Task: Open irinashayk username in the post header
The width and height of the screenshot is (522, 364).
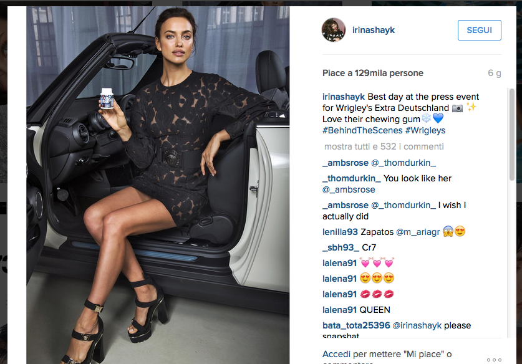Action: click(x=374, y=30)
